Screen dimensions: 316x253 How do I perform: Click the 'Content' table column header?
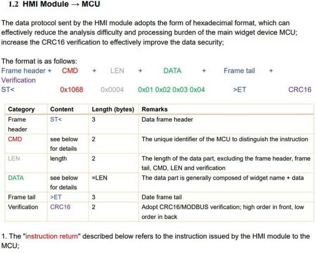tap(62, 109)
